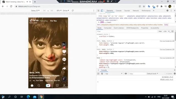Click the spinning music disc icon
This screenshot has height=99, width=176.
point(64,79)
